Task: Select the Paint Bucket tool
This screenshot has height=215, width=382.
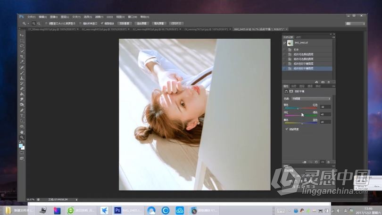Action: [x=22, y=94]
